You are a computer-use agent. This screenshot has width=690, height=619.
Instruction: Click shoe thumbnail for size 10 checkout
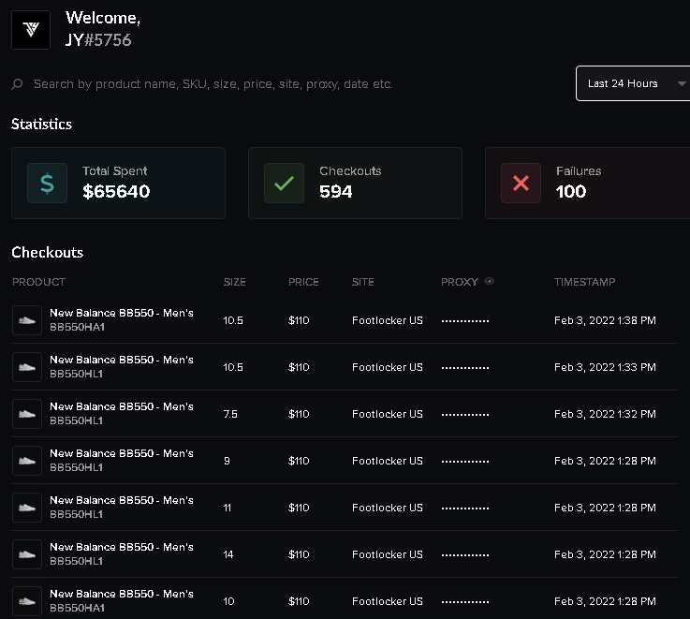pyautogui.click(x=27, y=601)
